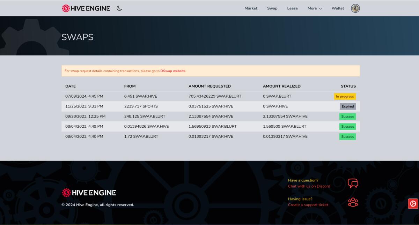
Task: Click the Success badge for 09/28/2023 swap
Action: [347, 117]
